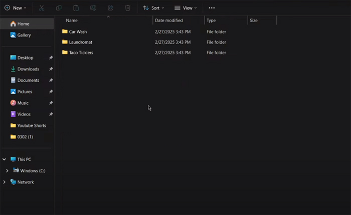351x215 pixels.
Task: Select the Taco Ticklers folder
Action: pos(81,52)
